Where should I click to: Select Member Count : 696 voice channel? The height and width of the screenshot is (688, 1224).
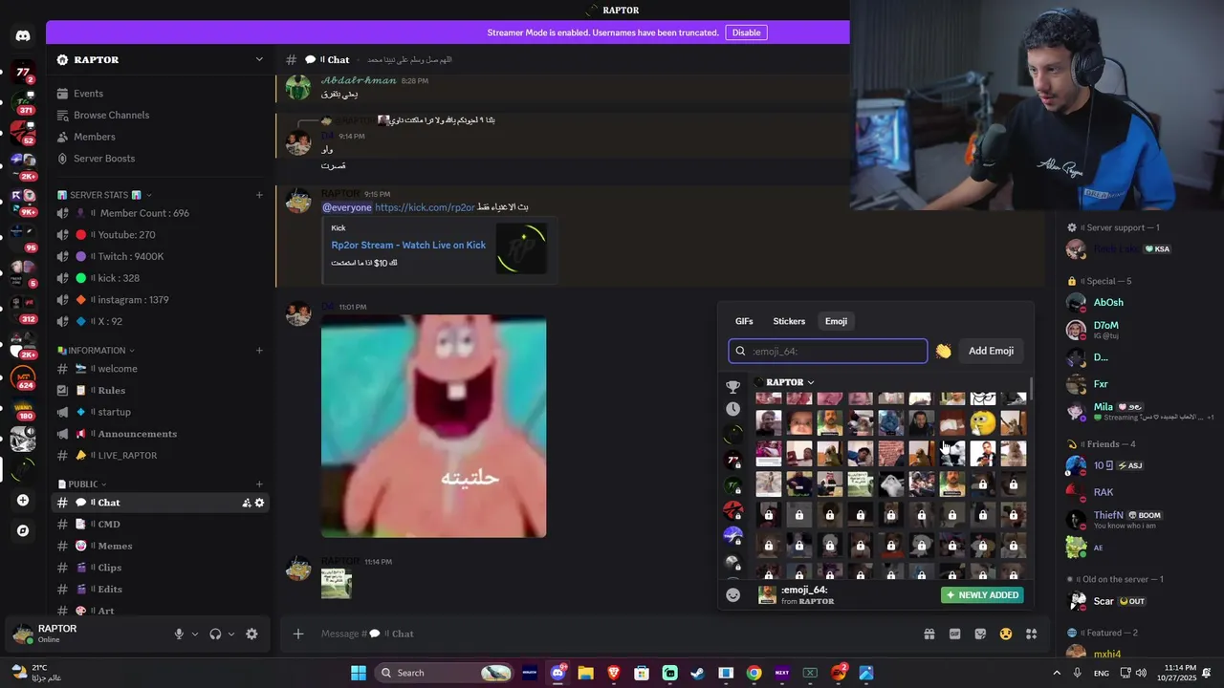point(161,213)
